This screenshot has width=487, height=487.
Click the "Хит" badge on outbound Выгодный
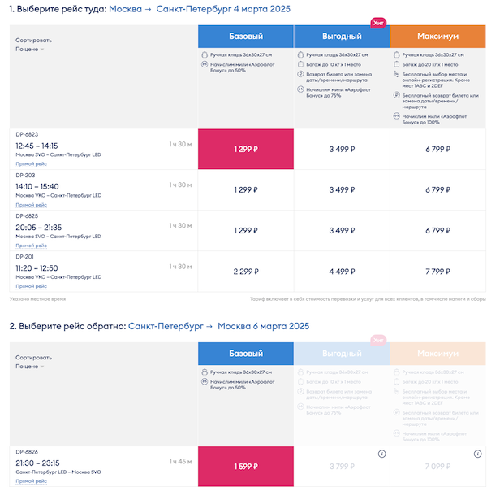pyautogui.click(x=378, y=23)
